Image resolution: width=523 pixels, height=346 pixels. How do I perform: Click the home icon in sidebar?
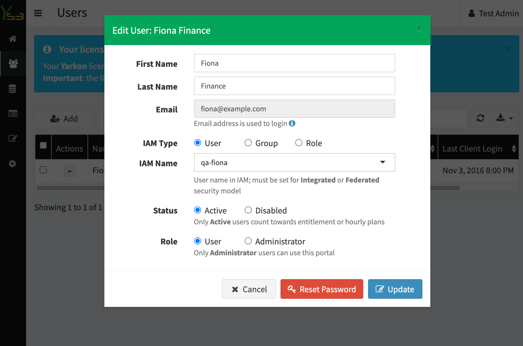click(x=13, y=39)
